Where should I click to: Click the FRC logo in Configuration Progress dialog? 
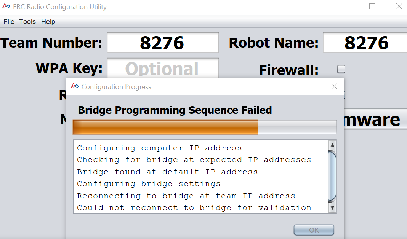tap(75, 86)
